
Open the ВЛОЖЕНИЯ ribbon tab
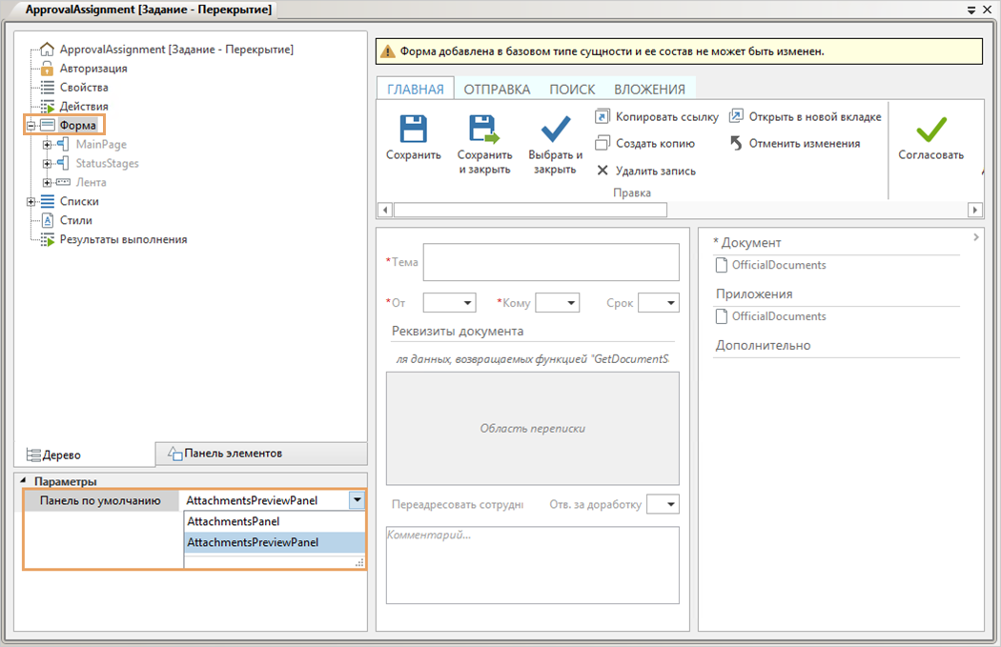click(x=649, y=90)
